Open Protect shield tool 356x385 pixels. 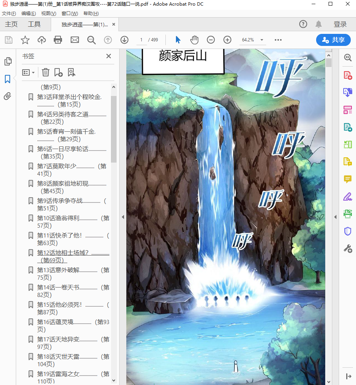(x=348, y=231)
